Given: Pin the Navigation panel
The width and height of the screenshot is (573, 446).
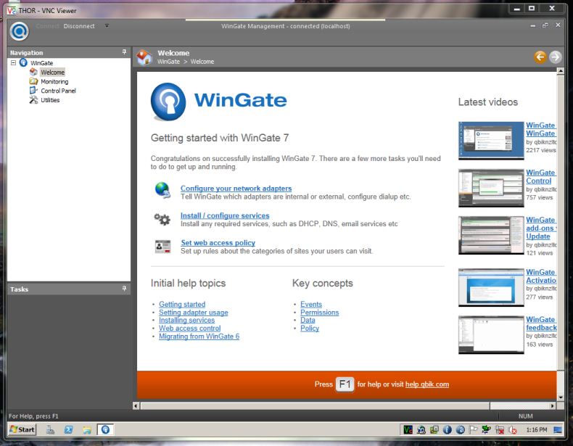Looking at the screenshot, I should (x=124, y=52).
